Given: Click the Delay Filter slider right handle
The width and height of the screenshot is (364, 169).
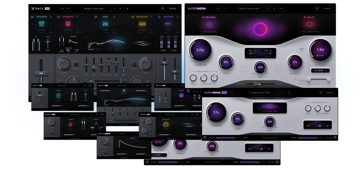Looking at the screenshot, I should click(x=328, y=79).
